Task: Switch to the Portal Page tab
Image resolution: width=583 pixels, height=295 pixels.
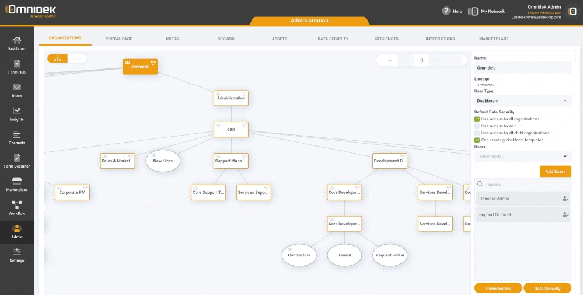Action: tap(118, 39)
